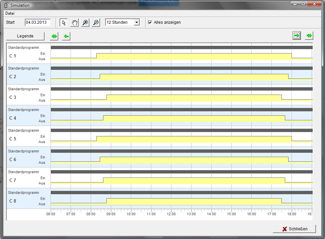Minimize the Simulation window

(295, 4)
